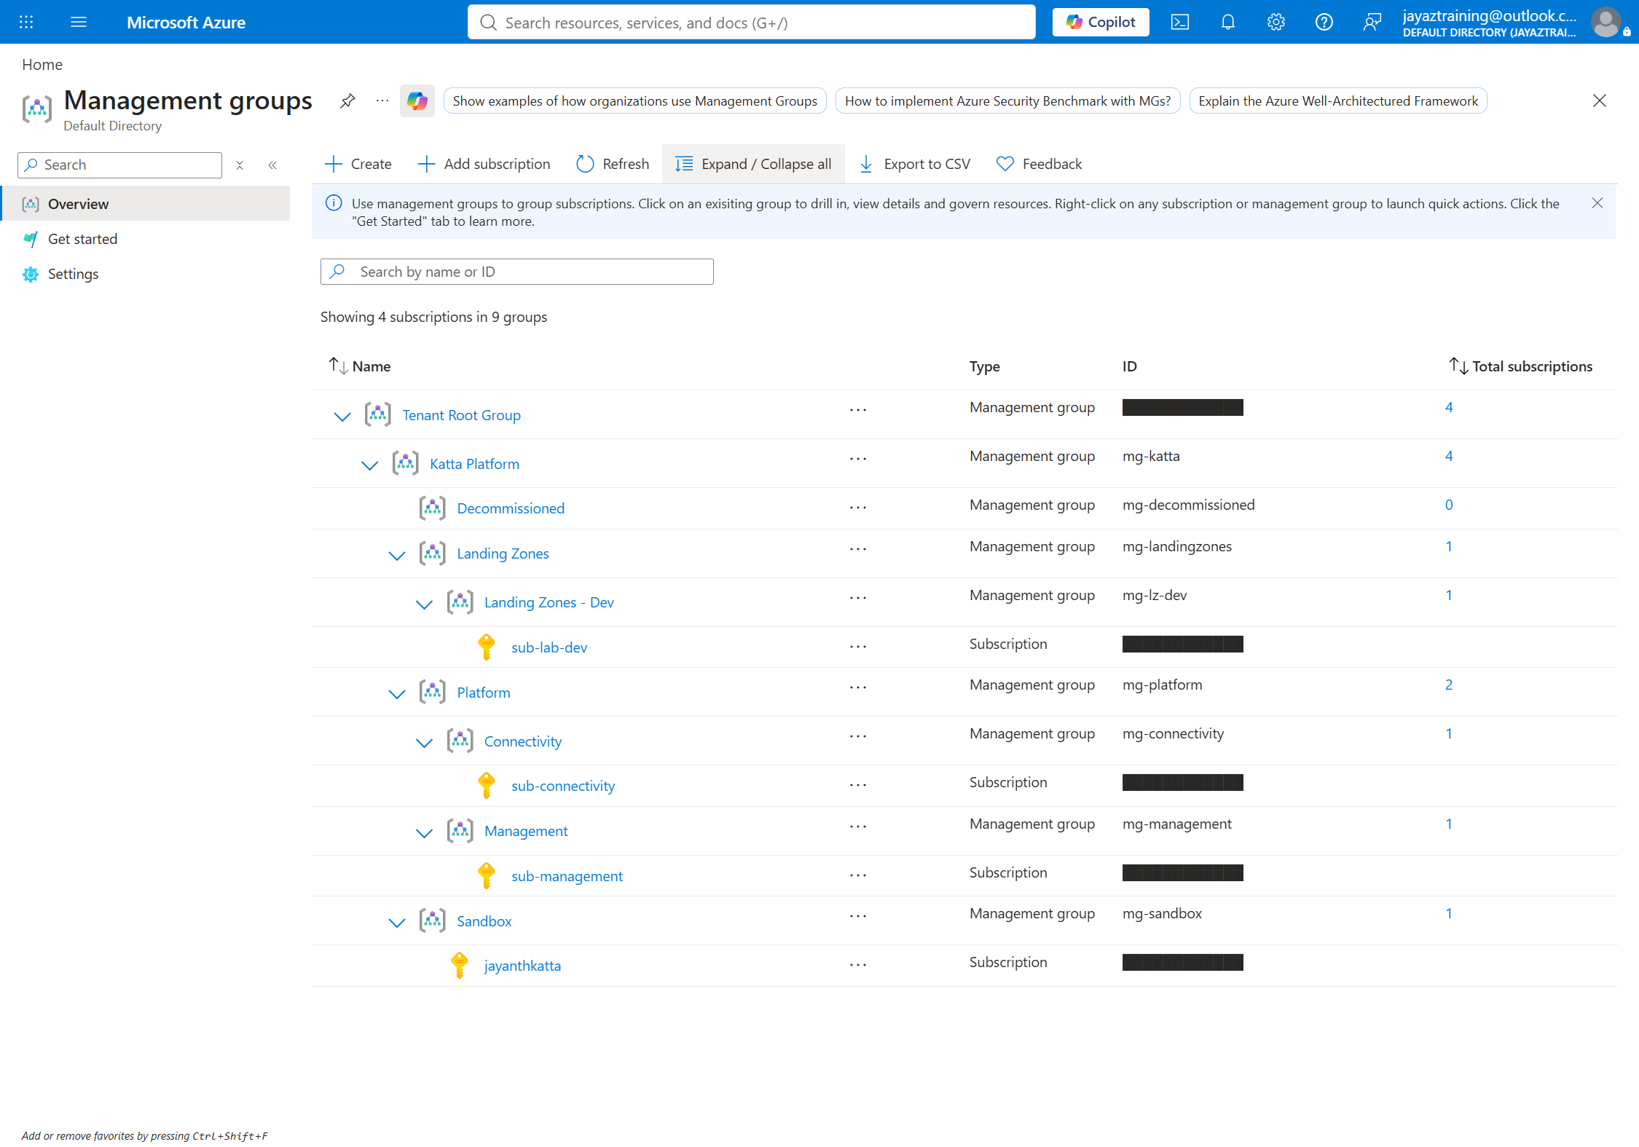Open the feedback person icon in header
This screenshot has height=1147, width=1639.
tap(1372, 22)
